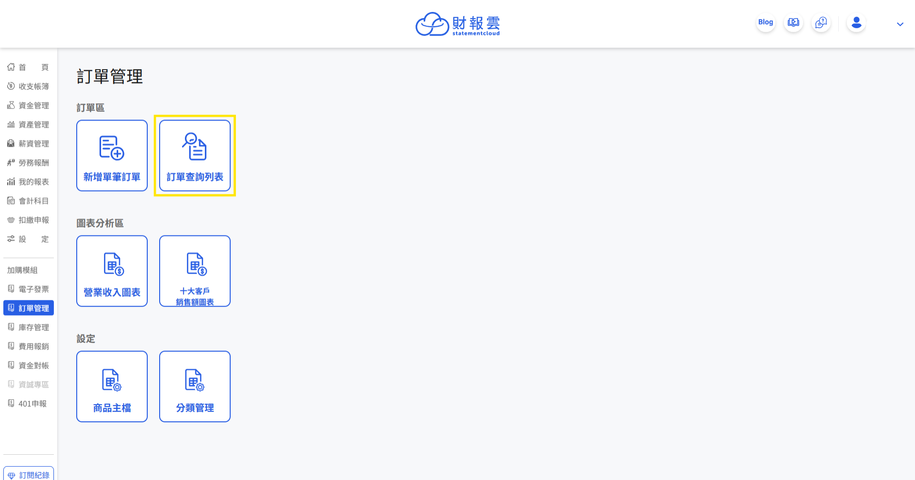Expand the account dropdown chevron
The width and height of the screenshot is (915, 480).
pyautogui.click(x=900, y=24)
